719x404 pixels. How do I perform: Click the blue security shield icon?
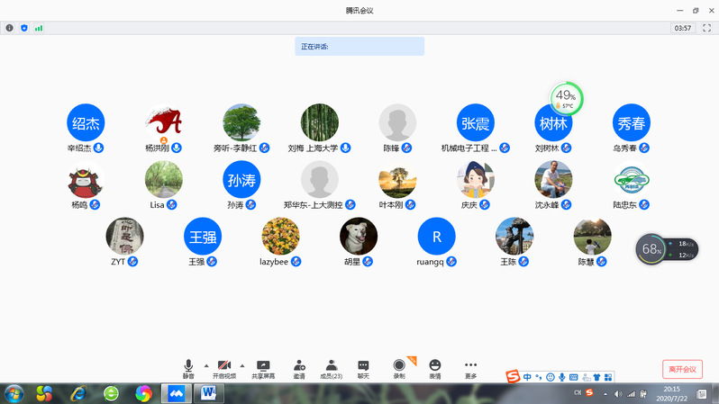24,28
